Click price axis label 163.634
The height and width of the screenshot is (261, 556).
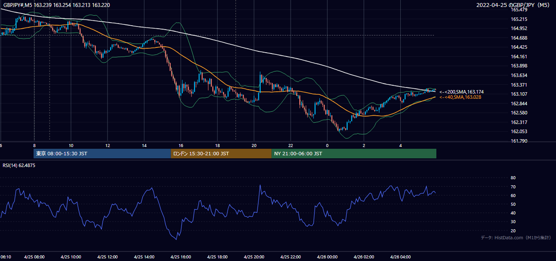(x=519, y=75)
